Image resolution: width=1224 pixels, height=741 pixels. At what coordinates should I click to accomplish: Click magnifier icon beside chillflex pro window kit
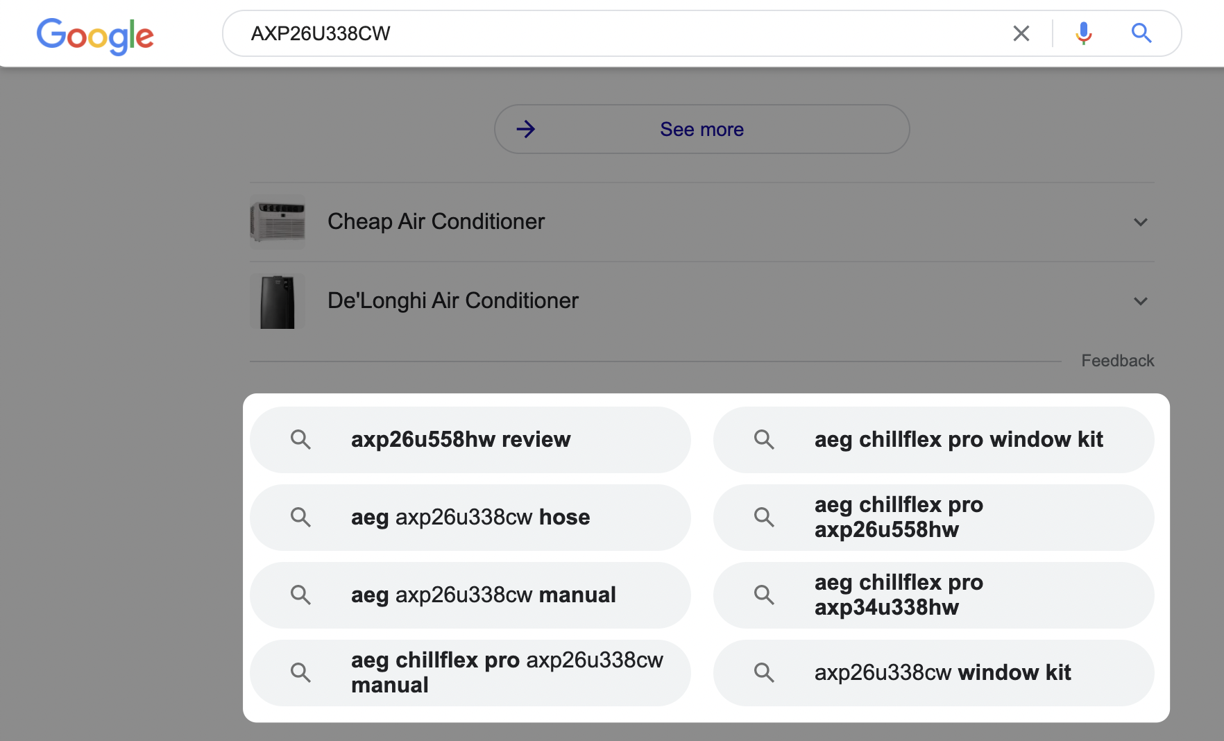click(x=764, y=439)
